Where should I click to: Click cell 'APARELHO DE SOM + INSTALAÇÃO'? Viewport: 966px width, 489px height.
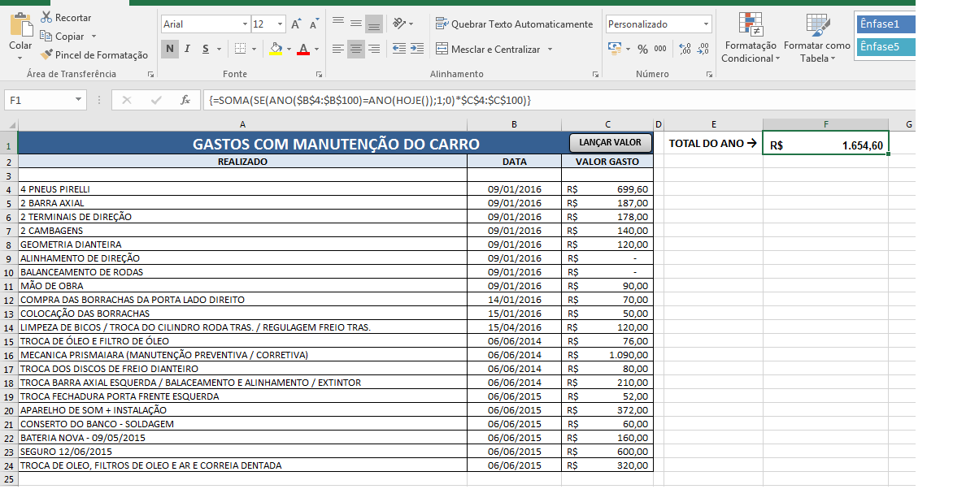pos(243,411)
